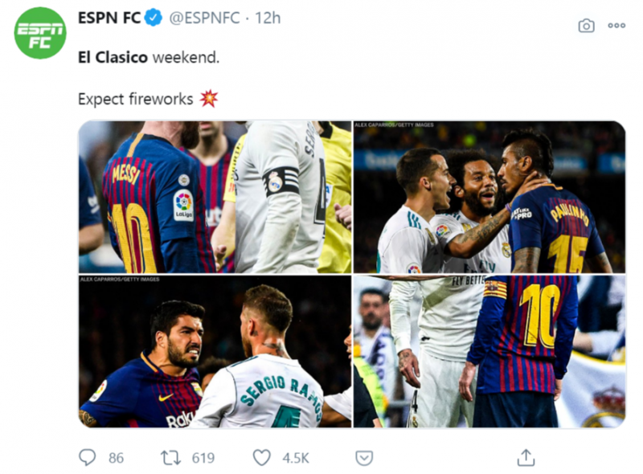Click the 4.5K likes count
Image resolution: width=643 pixels, height=474 pixels.
pyautogui.click(x=296, y=458)
